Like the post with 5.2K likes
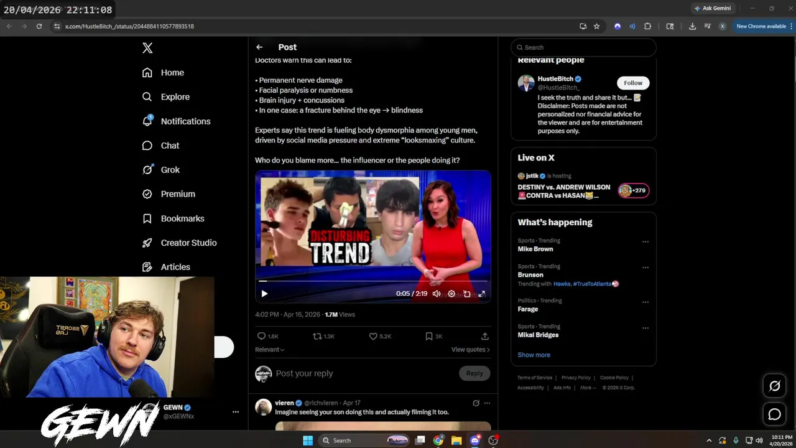 point(380,336)
